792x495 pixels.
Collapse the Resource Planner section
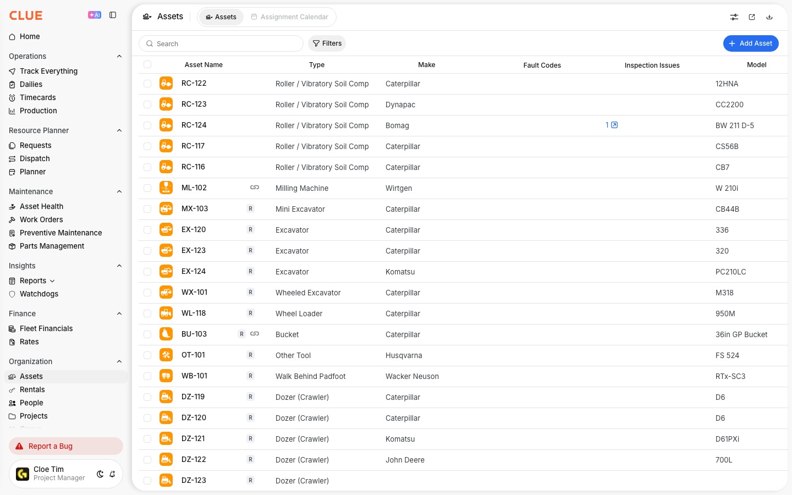point(119,130)
